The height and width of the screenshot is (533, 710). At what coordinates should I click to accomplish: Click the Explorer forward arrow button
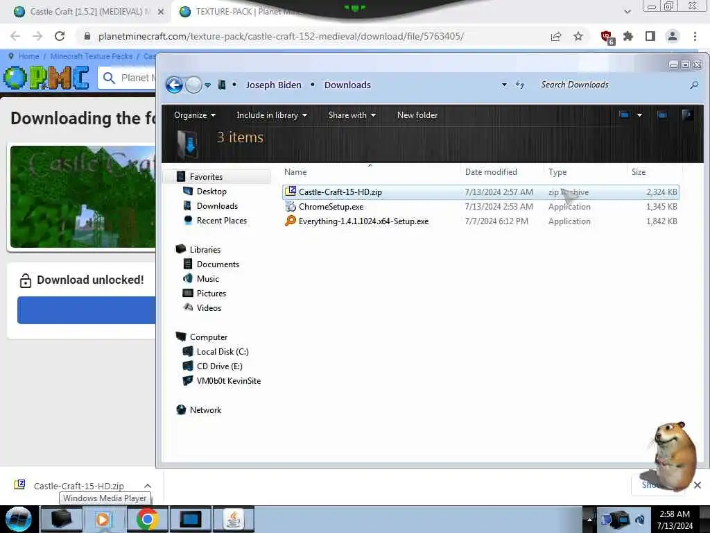pos(194,85)
